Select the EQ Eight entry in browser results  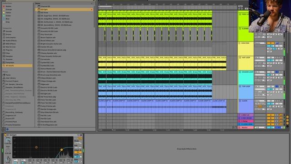pos(64,10)
